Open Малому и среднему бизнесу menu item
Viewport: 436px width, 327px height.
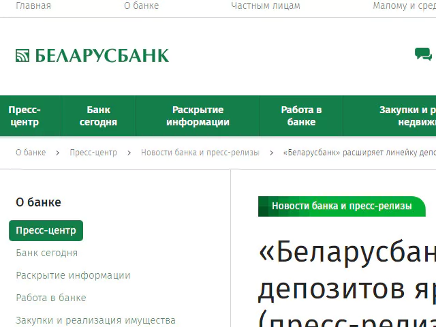tap(404, 6)
